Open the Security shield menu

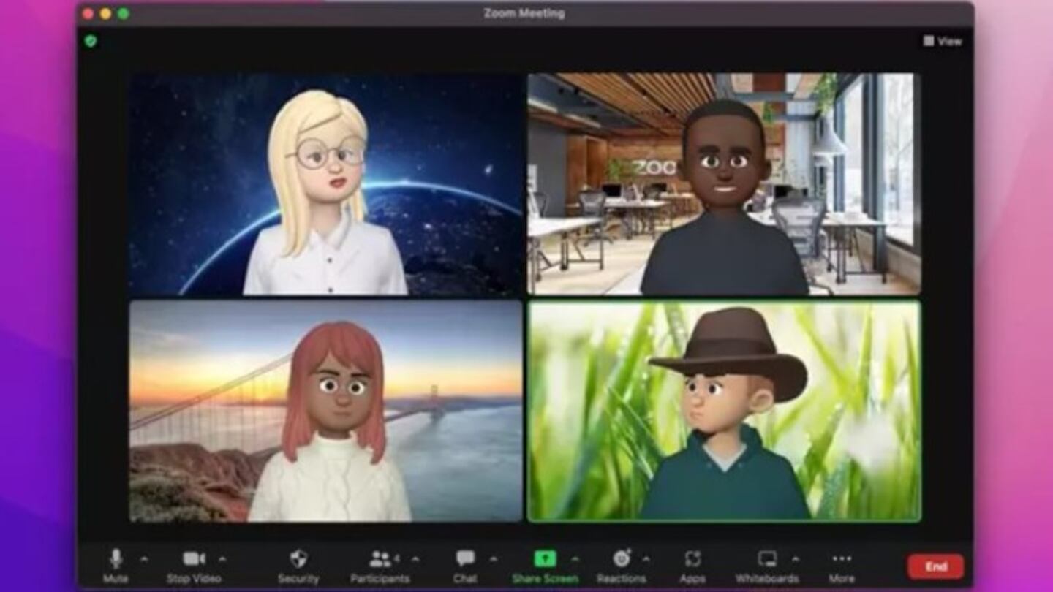298,566
